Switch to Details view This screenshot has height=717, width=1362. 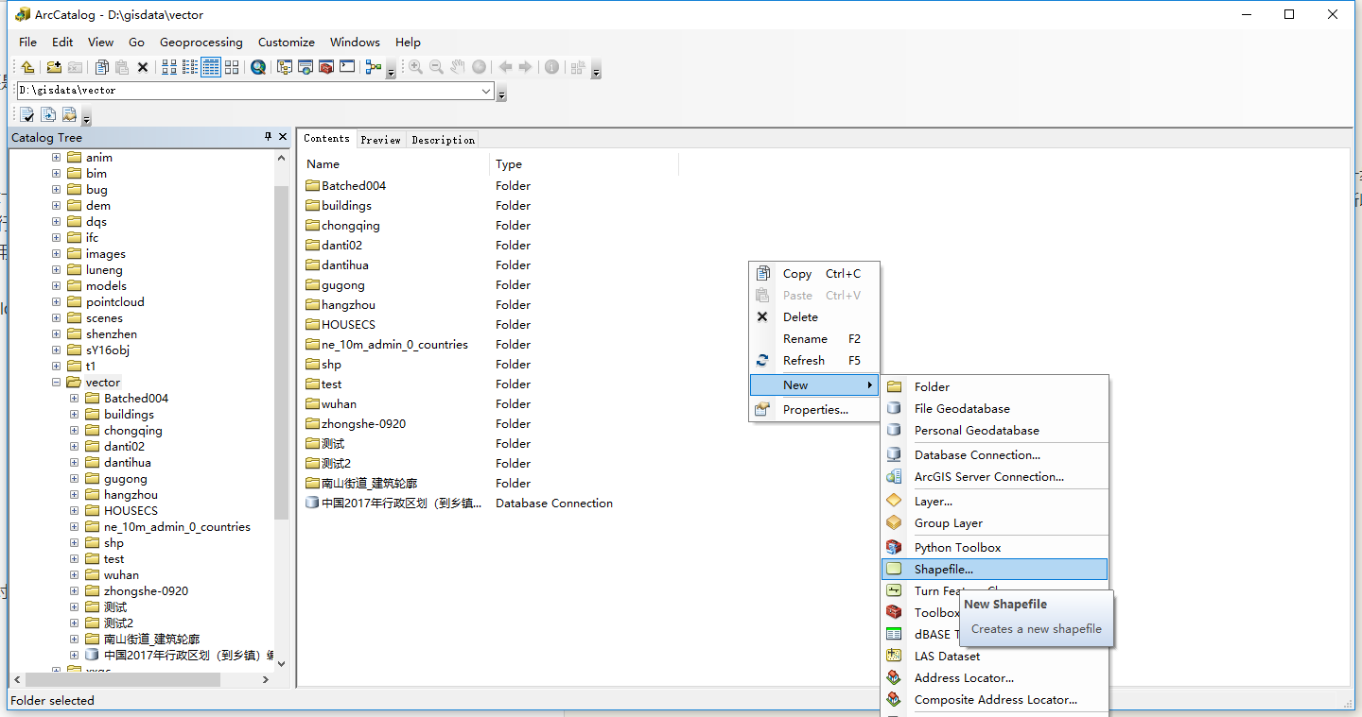click(211, 67)
